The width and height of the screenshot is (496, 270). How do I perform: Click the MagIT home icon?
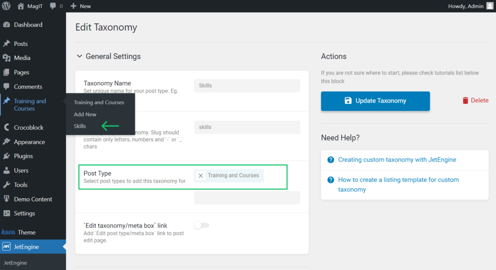click(20, 6)
